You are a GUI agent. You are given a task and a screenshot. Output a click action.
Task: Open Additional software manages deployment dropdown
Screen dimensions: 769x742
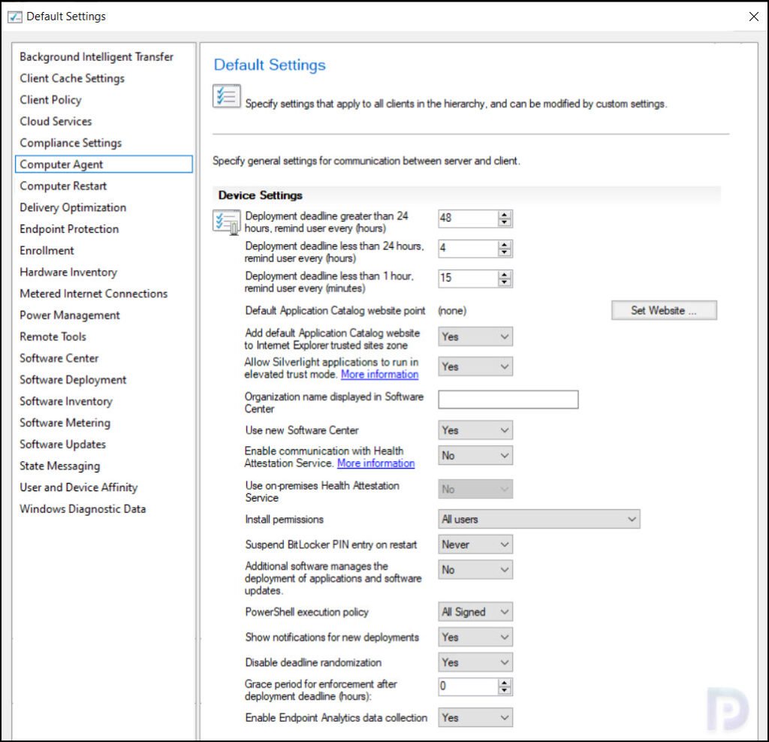475,570
